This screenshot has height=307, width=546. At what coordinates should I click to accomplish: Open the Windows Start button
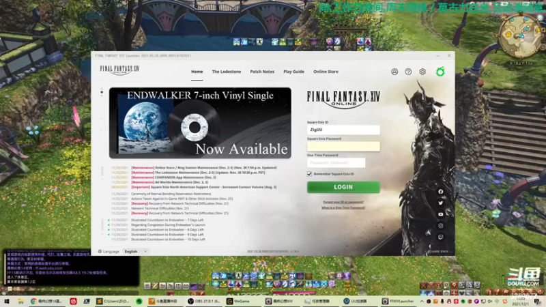[7, 301]
